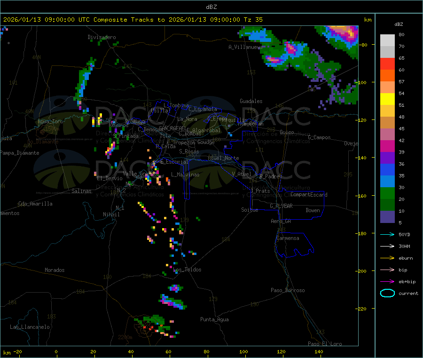
Task: Click the eb+bip magenta arrow legend icon
Action: [x=387, y=282]
